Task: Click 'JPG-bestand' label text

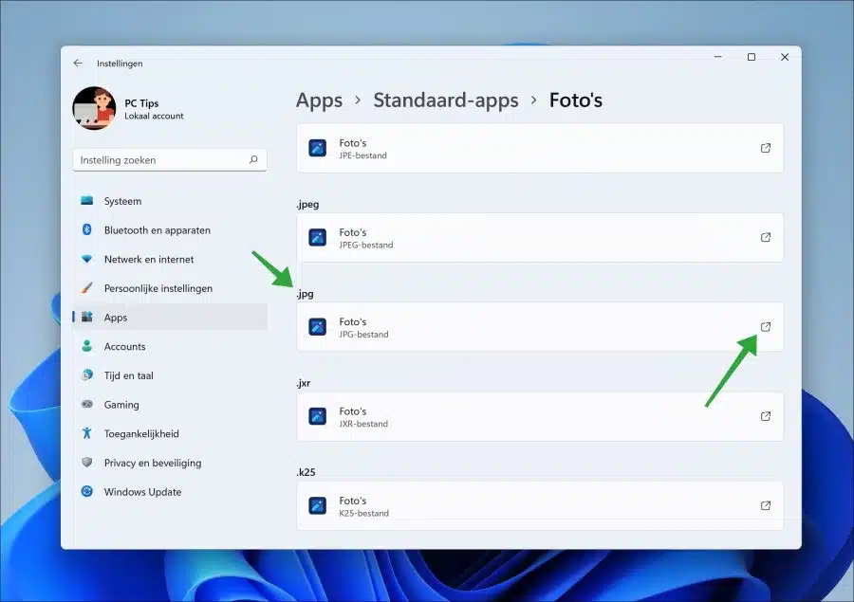Action: [363, 335]
